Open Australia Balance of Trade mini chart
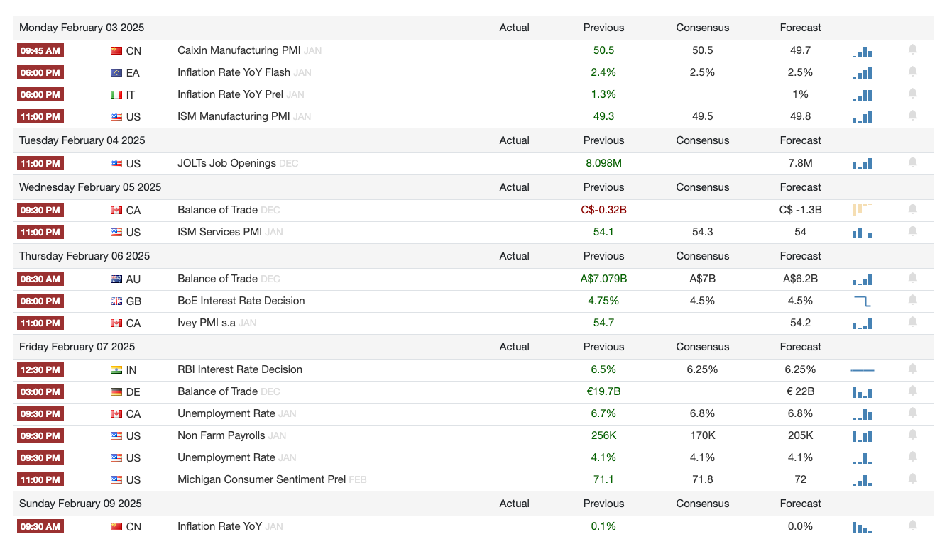This screenshot has width=947, height=556. (862, 279)
